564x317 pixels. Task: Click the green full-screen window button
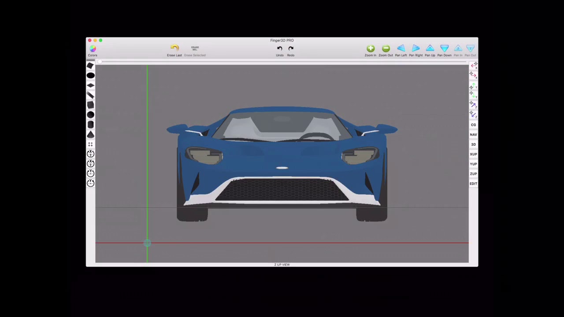[x=100, y=40]
